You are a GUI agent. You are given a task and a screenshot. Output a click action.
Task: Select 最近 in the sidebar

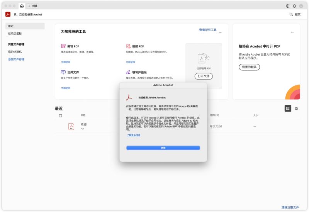click(25, 26)
